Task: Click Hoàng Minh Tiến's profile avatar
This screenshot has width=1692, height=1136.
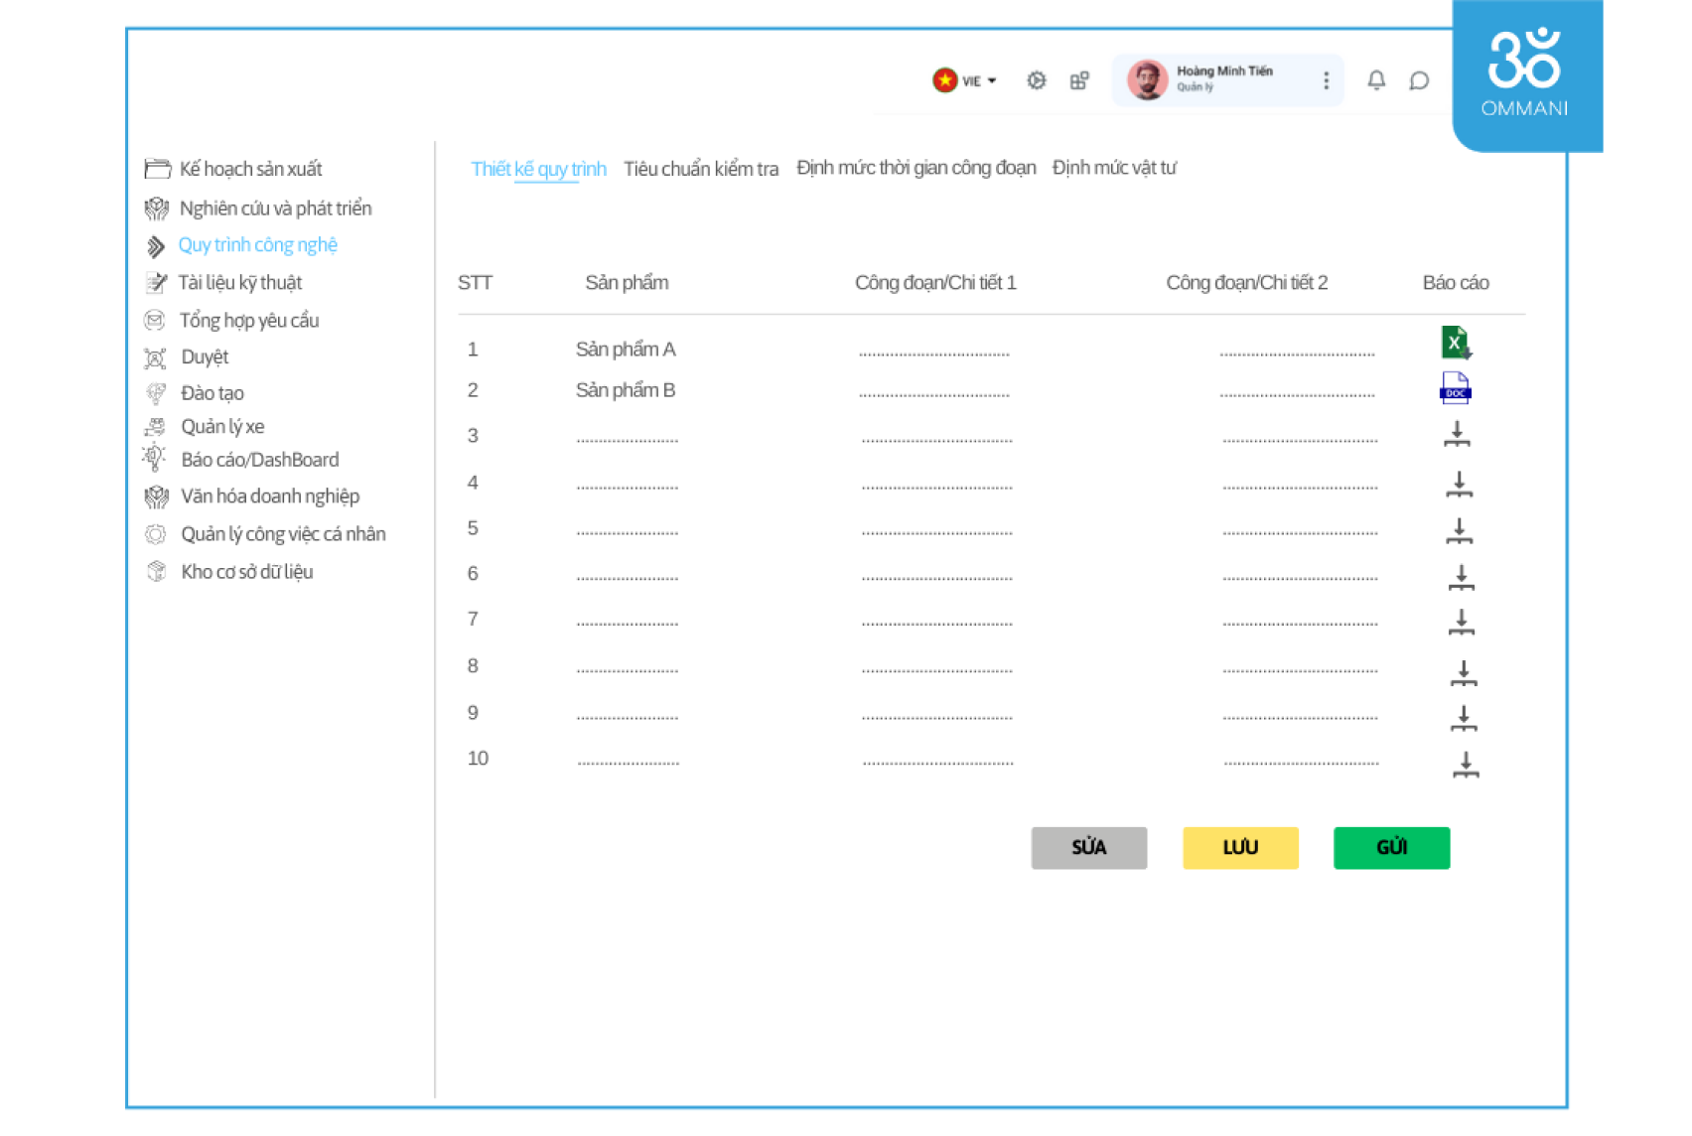Action: [1147, 80]
